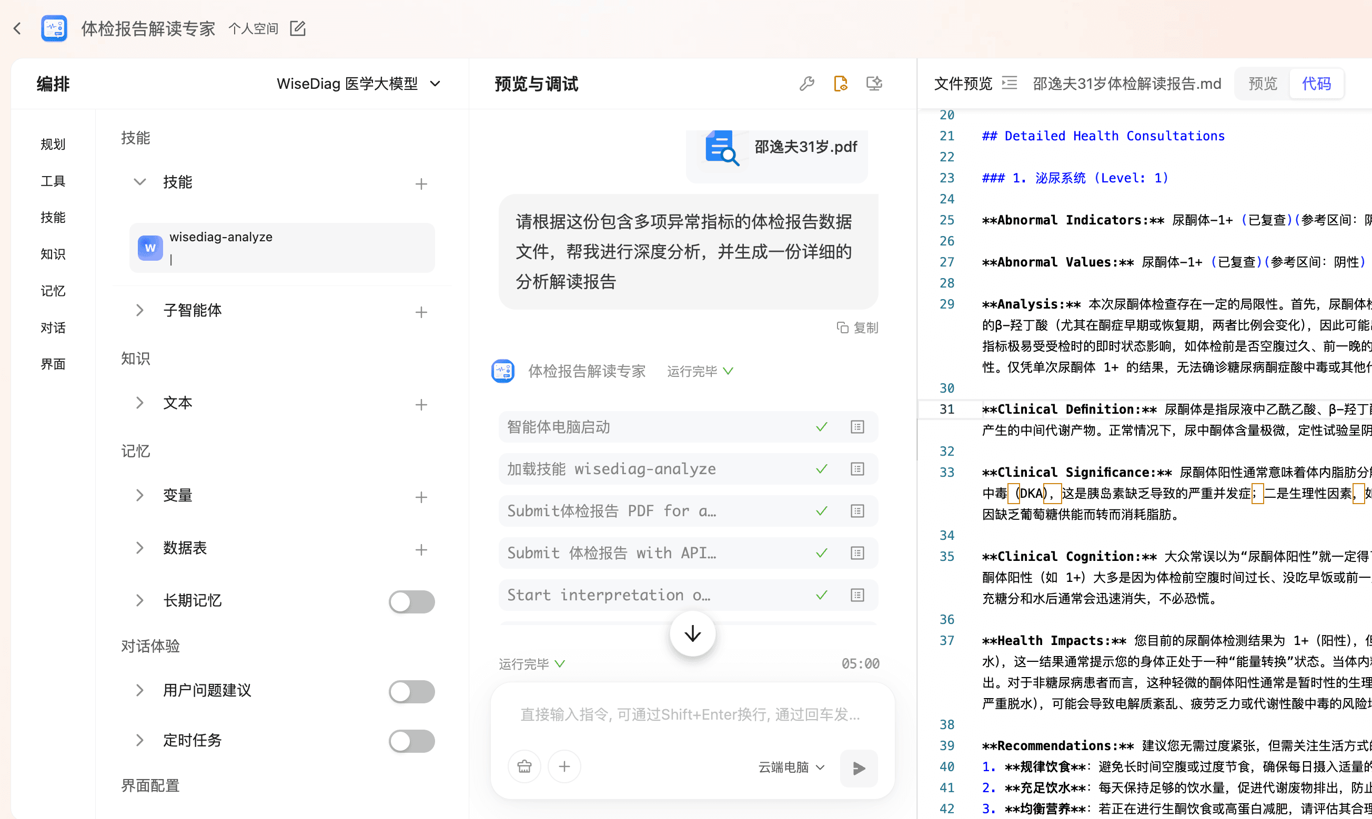This screenshot has width=1372, height=819.
Task: Jump to 工具 in sidebar
Action: click(x=53, y=181)
